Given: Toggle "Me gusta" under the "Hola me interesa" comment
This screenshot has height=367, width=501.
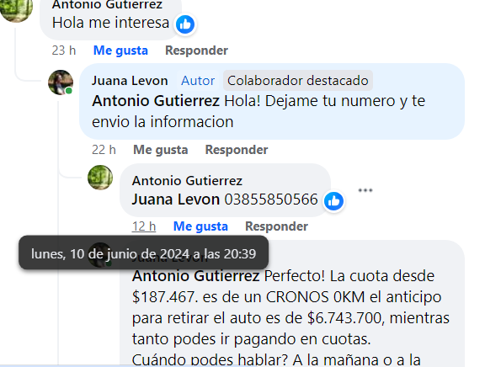Looking at the screenshot, I should (x=120, y=51).
